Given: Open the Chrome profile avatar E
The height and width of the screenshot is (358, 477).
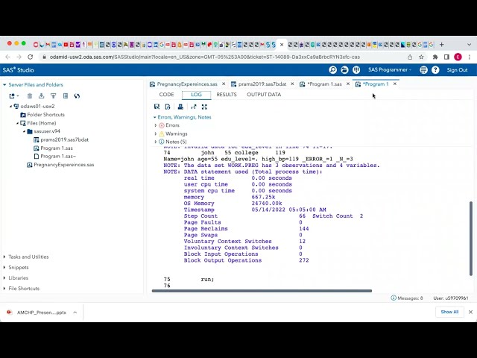Looking at the screenshot, I should [458, 57].
